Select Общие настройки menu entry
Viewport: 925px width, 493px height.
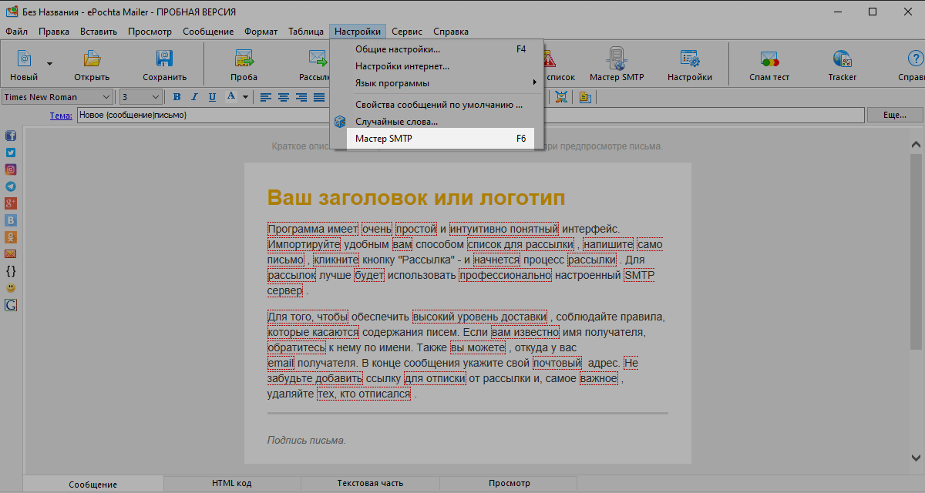pos(437,49)
